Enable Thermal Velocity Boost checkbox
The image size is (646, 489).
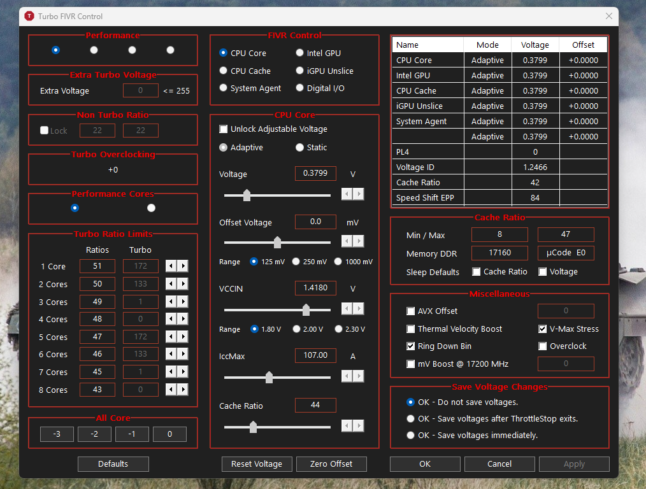pos(411,329)
